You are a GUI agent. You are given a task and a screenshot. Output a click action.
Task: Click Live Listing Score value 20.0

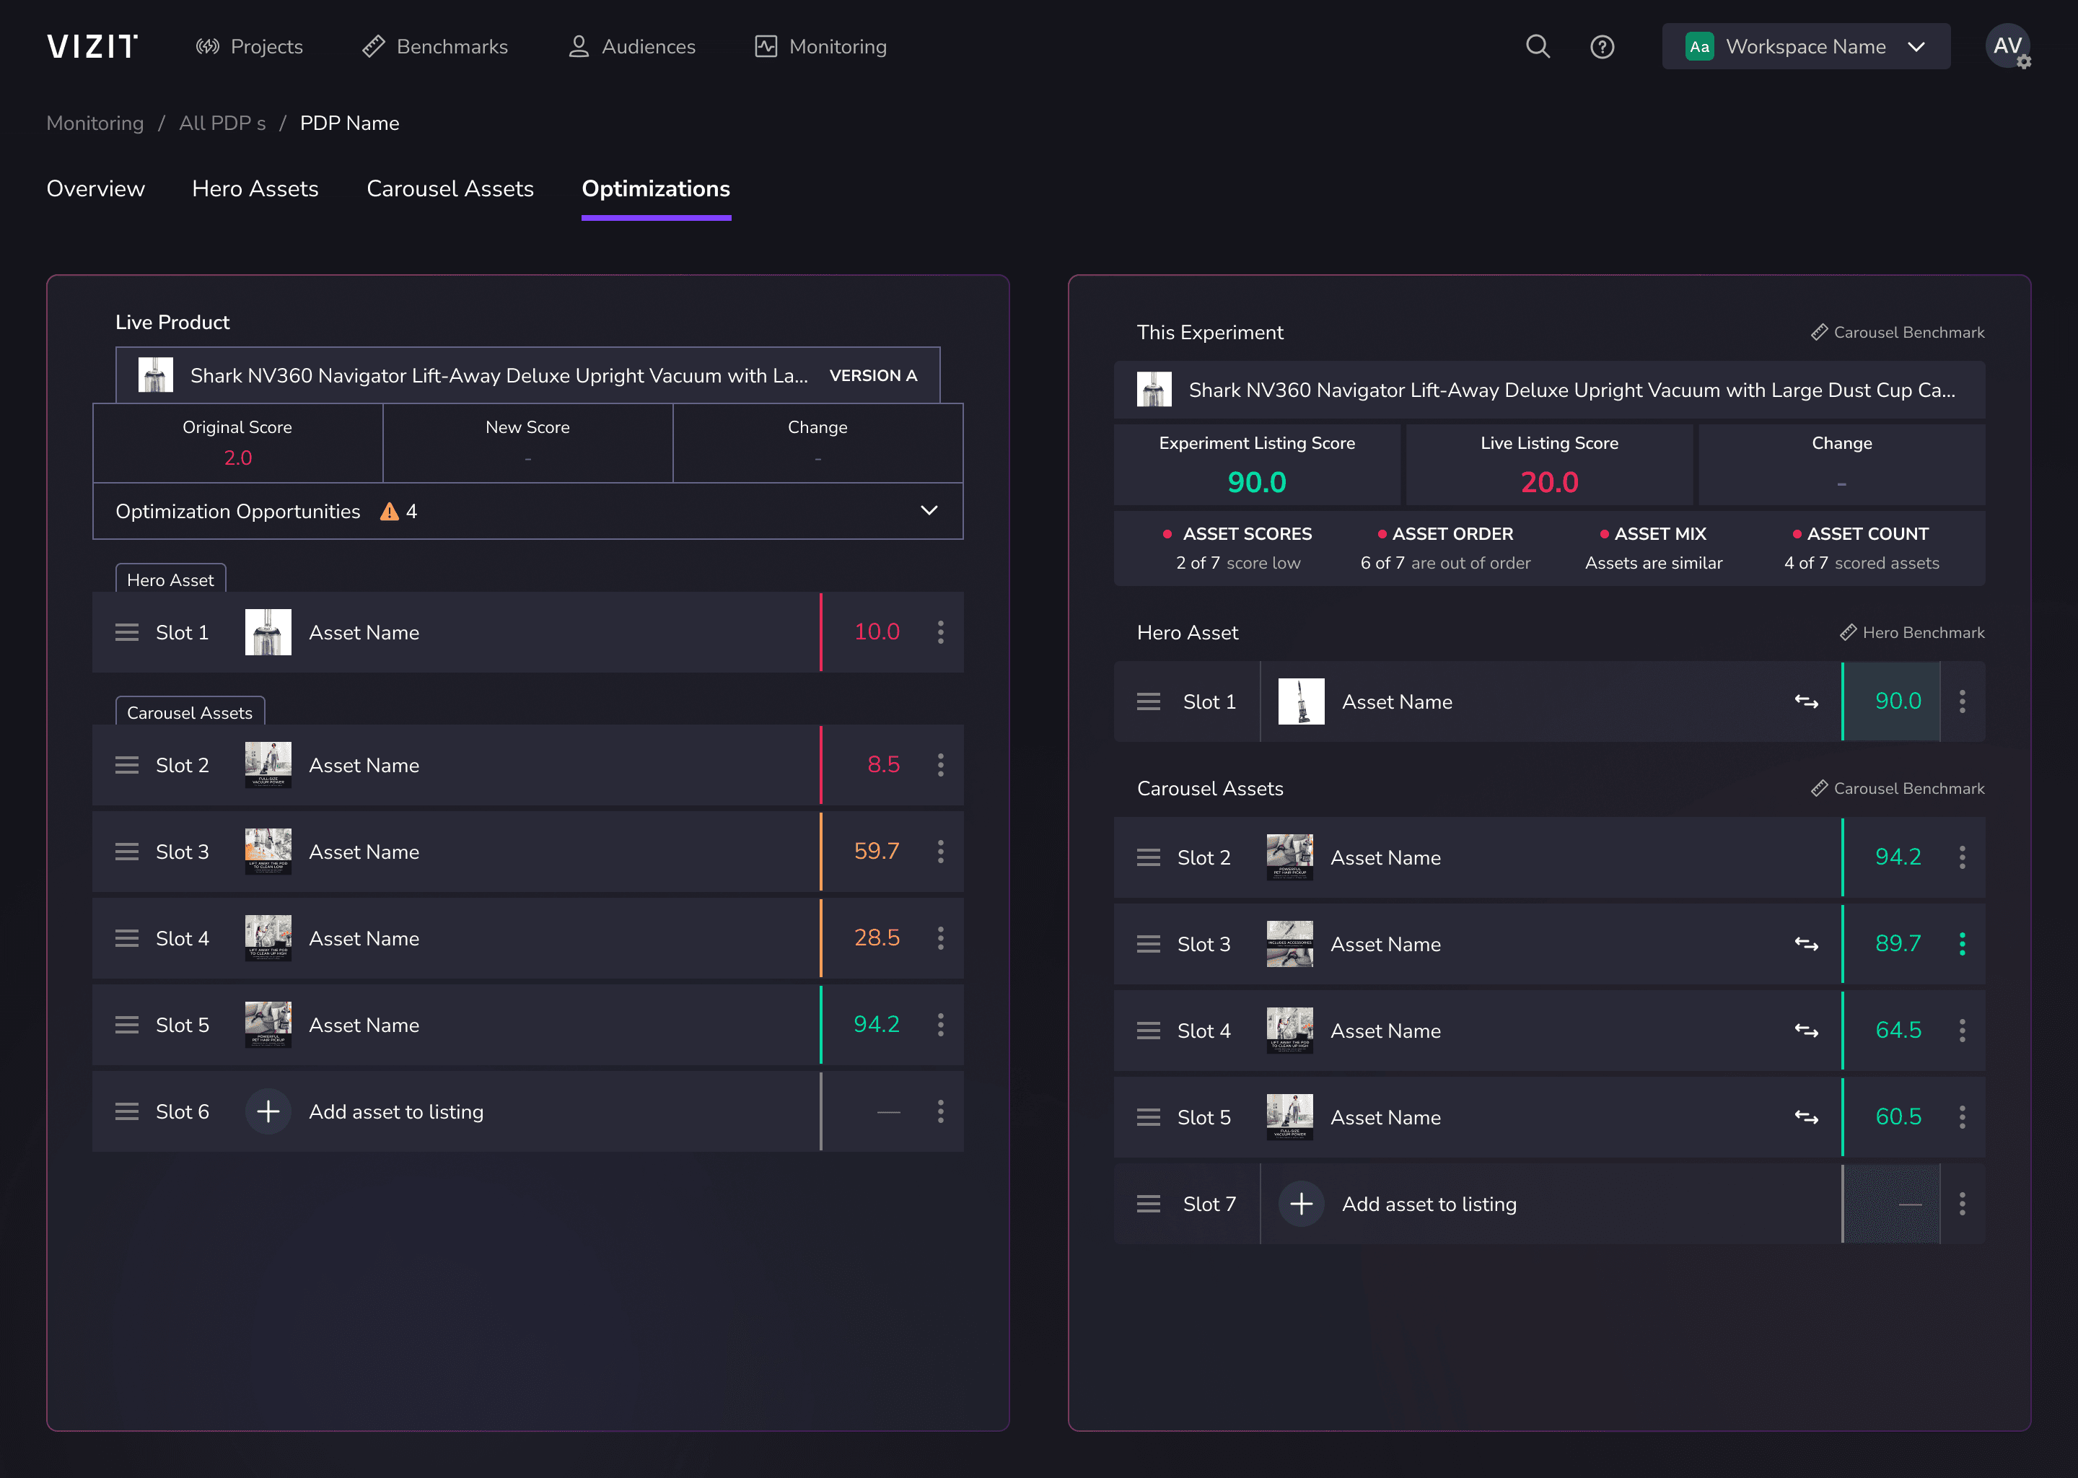click(1549, 482)
